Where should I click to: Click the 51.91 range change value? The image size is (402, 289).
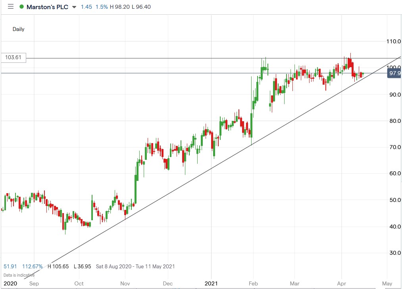[x=10, y=266]
